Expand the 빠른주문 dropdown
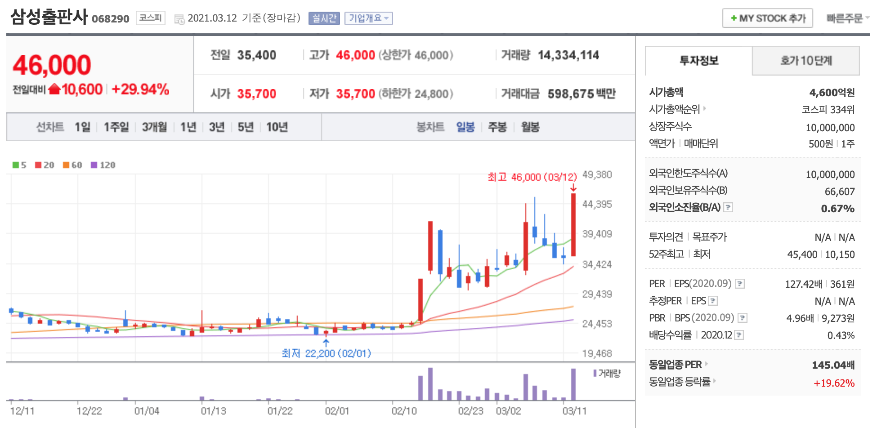This screenshot has height=428, width=877. tap(848, 18)
